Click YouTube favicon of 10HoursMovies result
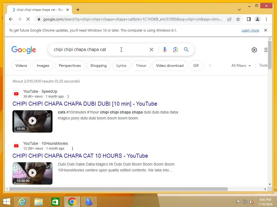Image resolution: width=277 pixels, height=207 pixels. point(16,146)
